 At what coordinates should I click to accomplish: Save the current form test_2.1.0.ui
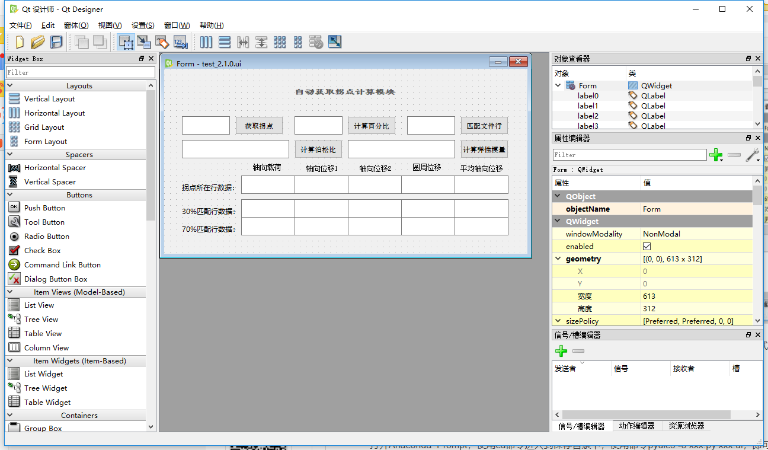tap(55, 42)
